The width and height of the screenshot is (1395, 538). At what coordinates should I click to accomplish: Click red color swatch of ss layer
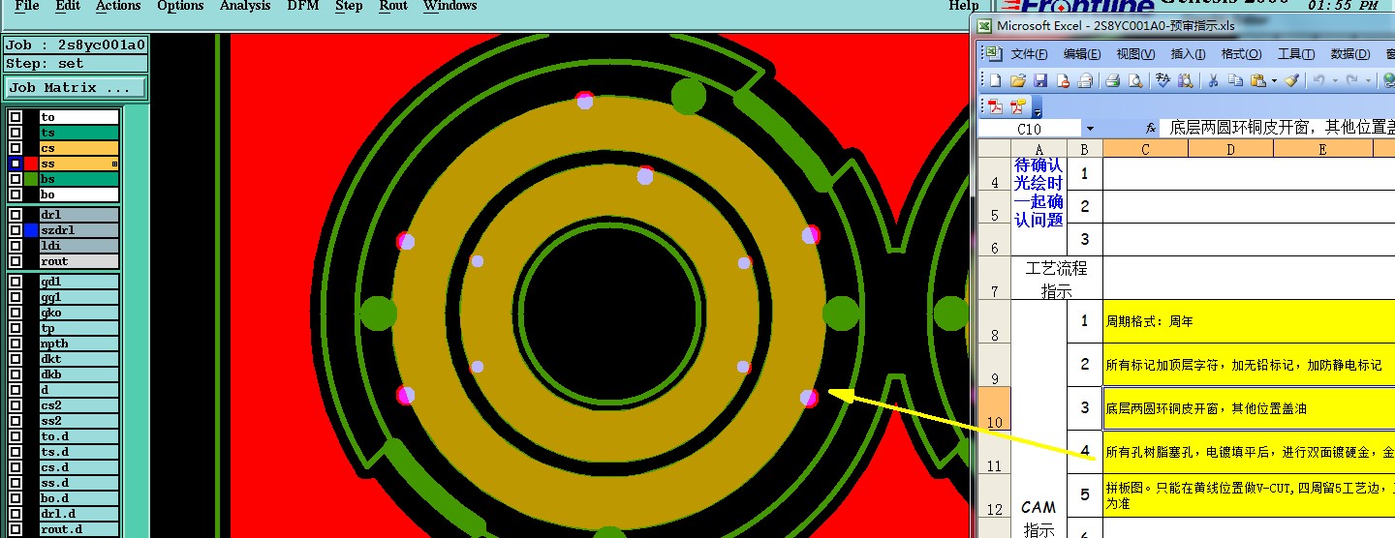pyautogui.click(x=31, y=164)
